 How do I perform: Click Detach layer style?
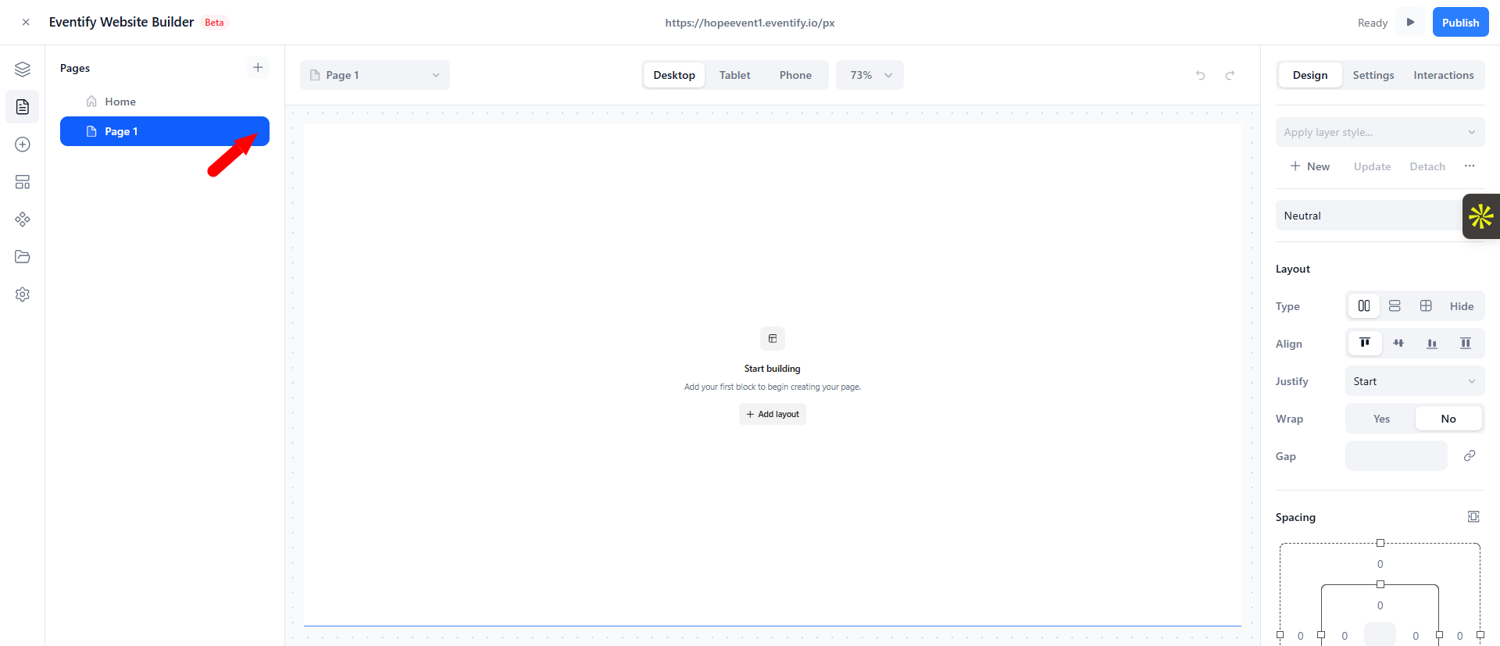pos(1427,166)
